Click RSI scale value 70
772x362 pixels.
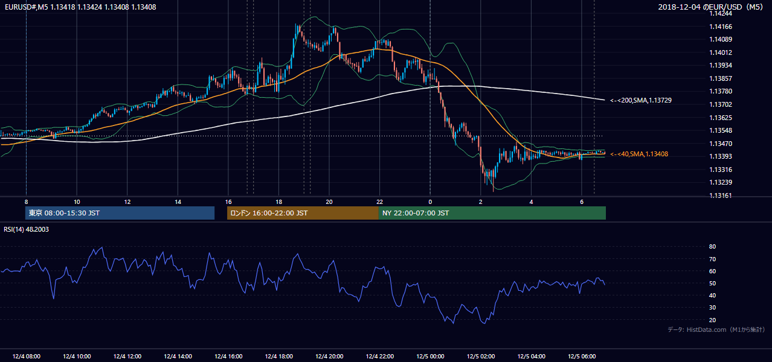[712, 259]
